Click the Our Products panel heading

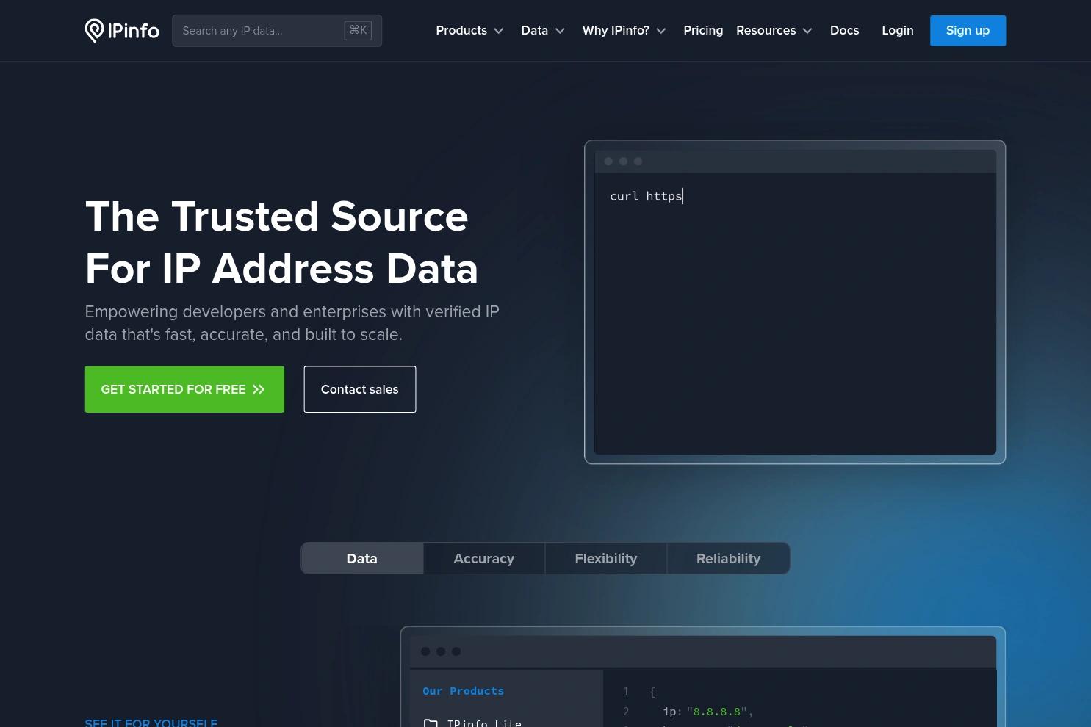tap(463, 691)
